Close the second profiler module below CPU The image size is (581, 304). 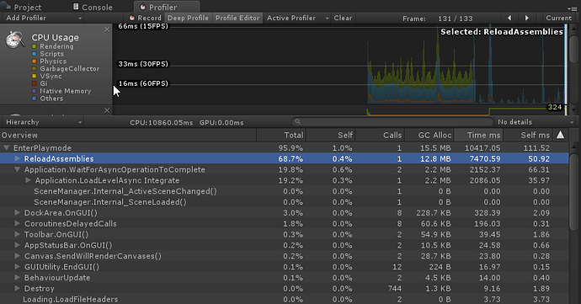coord(107,110)
